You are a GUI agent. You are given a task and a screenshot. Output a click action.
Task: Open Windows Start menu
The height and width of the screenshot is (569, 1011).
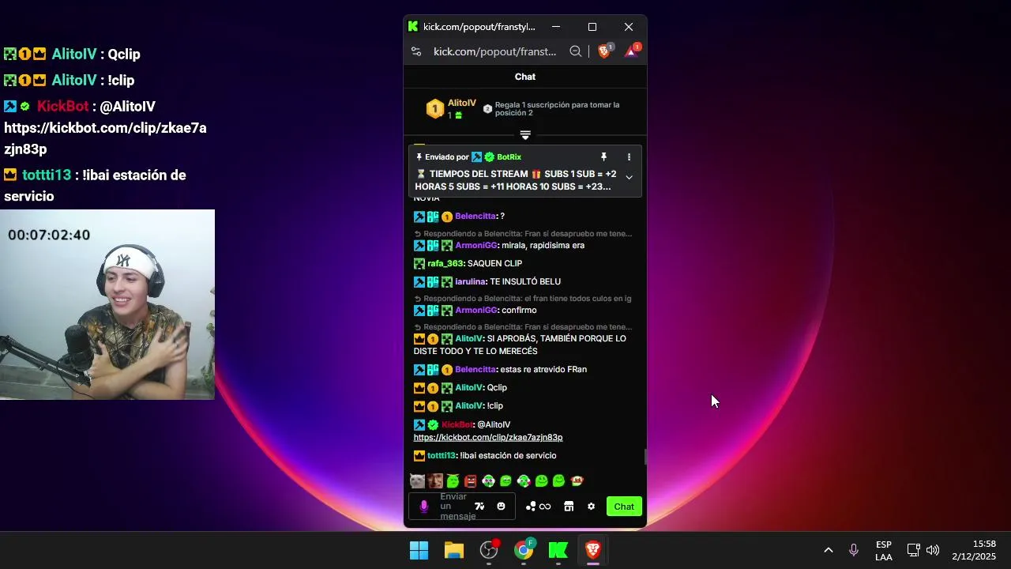(419, 550)
